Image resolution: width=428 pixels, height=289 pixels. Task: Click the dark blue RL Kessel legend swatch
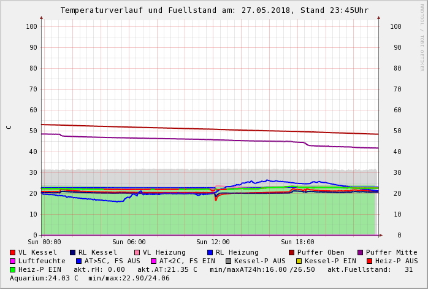(x=73, y=252)
